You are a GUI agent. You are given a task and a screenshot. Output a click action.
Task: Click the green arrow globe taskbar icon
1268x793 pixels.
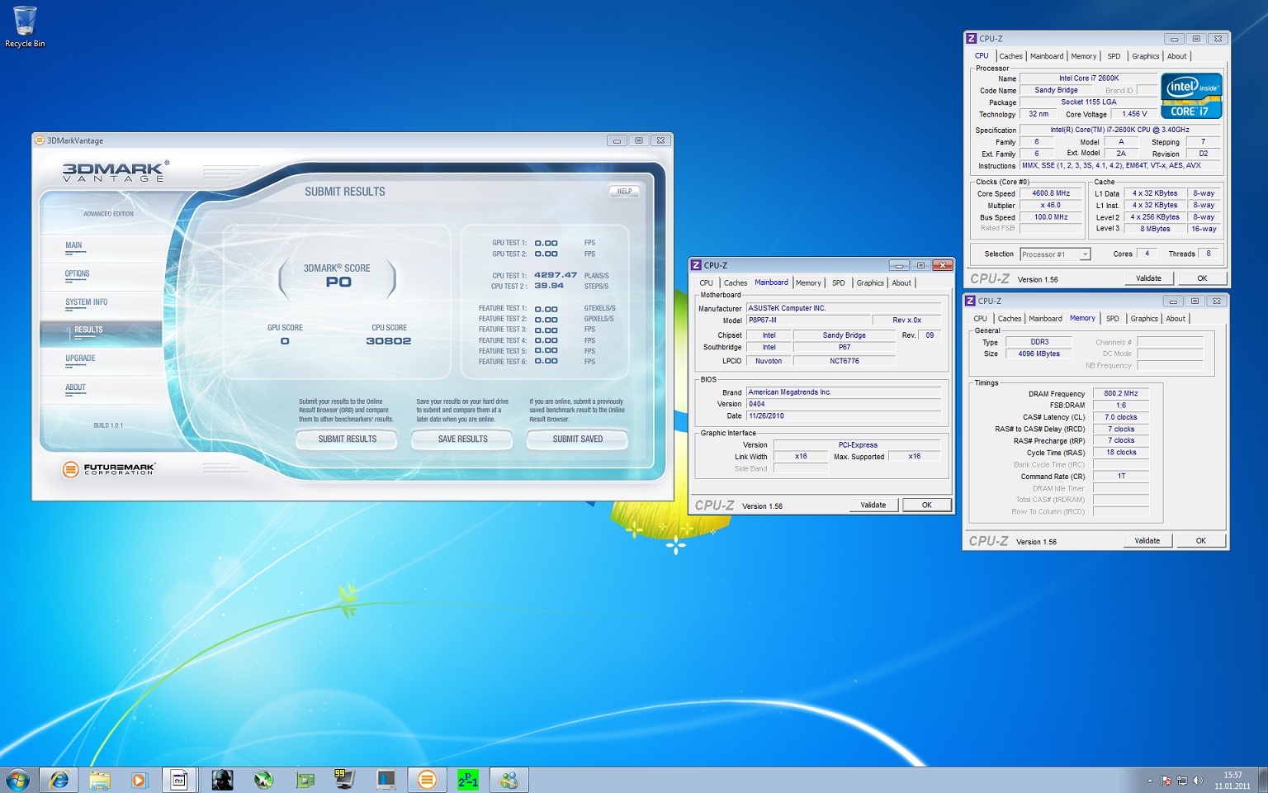(x=263, y=780)
